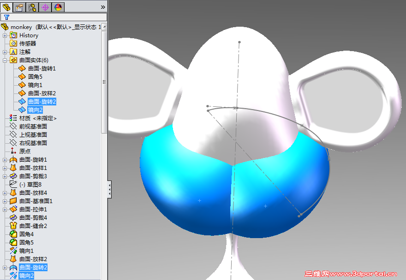
Task: Click the 曲面-剪裁4 trim icon
Action: point(13,217)
